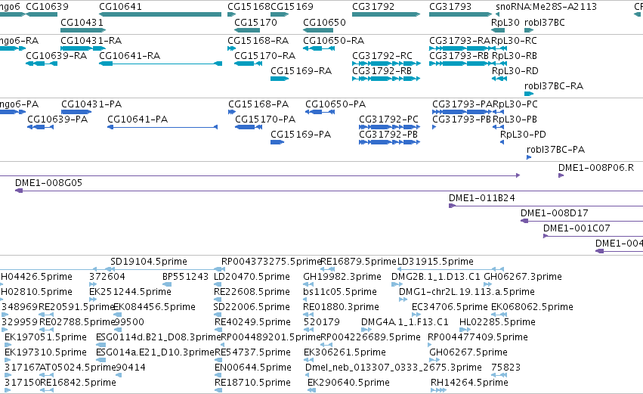Click the CG10641 gene label
This screenshot has width=643, height=394.
[x=120, y=7]
